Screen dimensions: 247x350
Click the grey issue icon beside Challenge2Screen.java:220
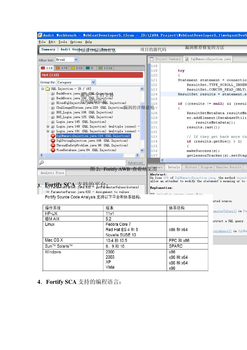[53, 108]
